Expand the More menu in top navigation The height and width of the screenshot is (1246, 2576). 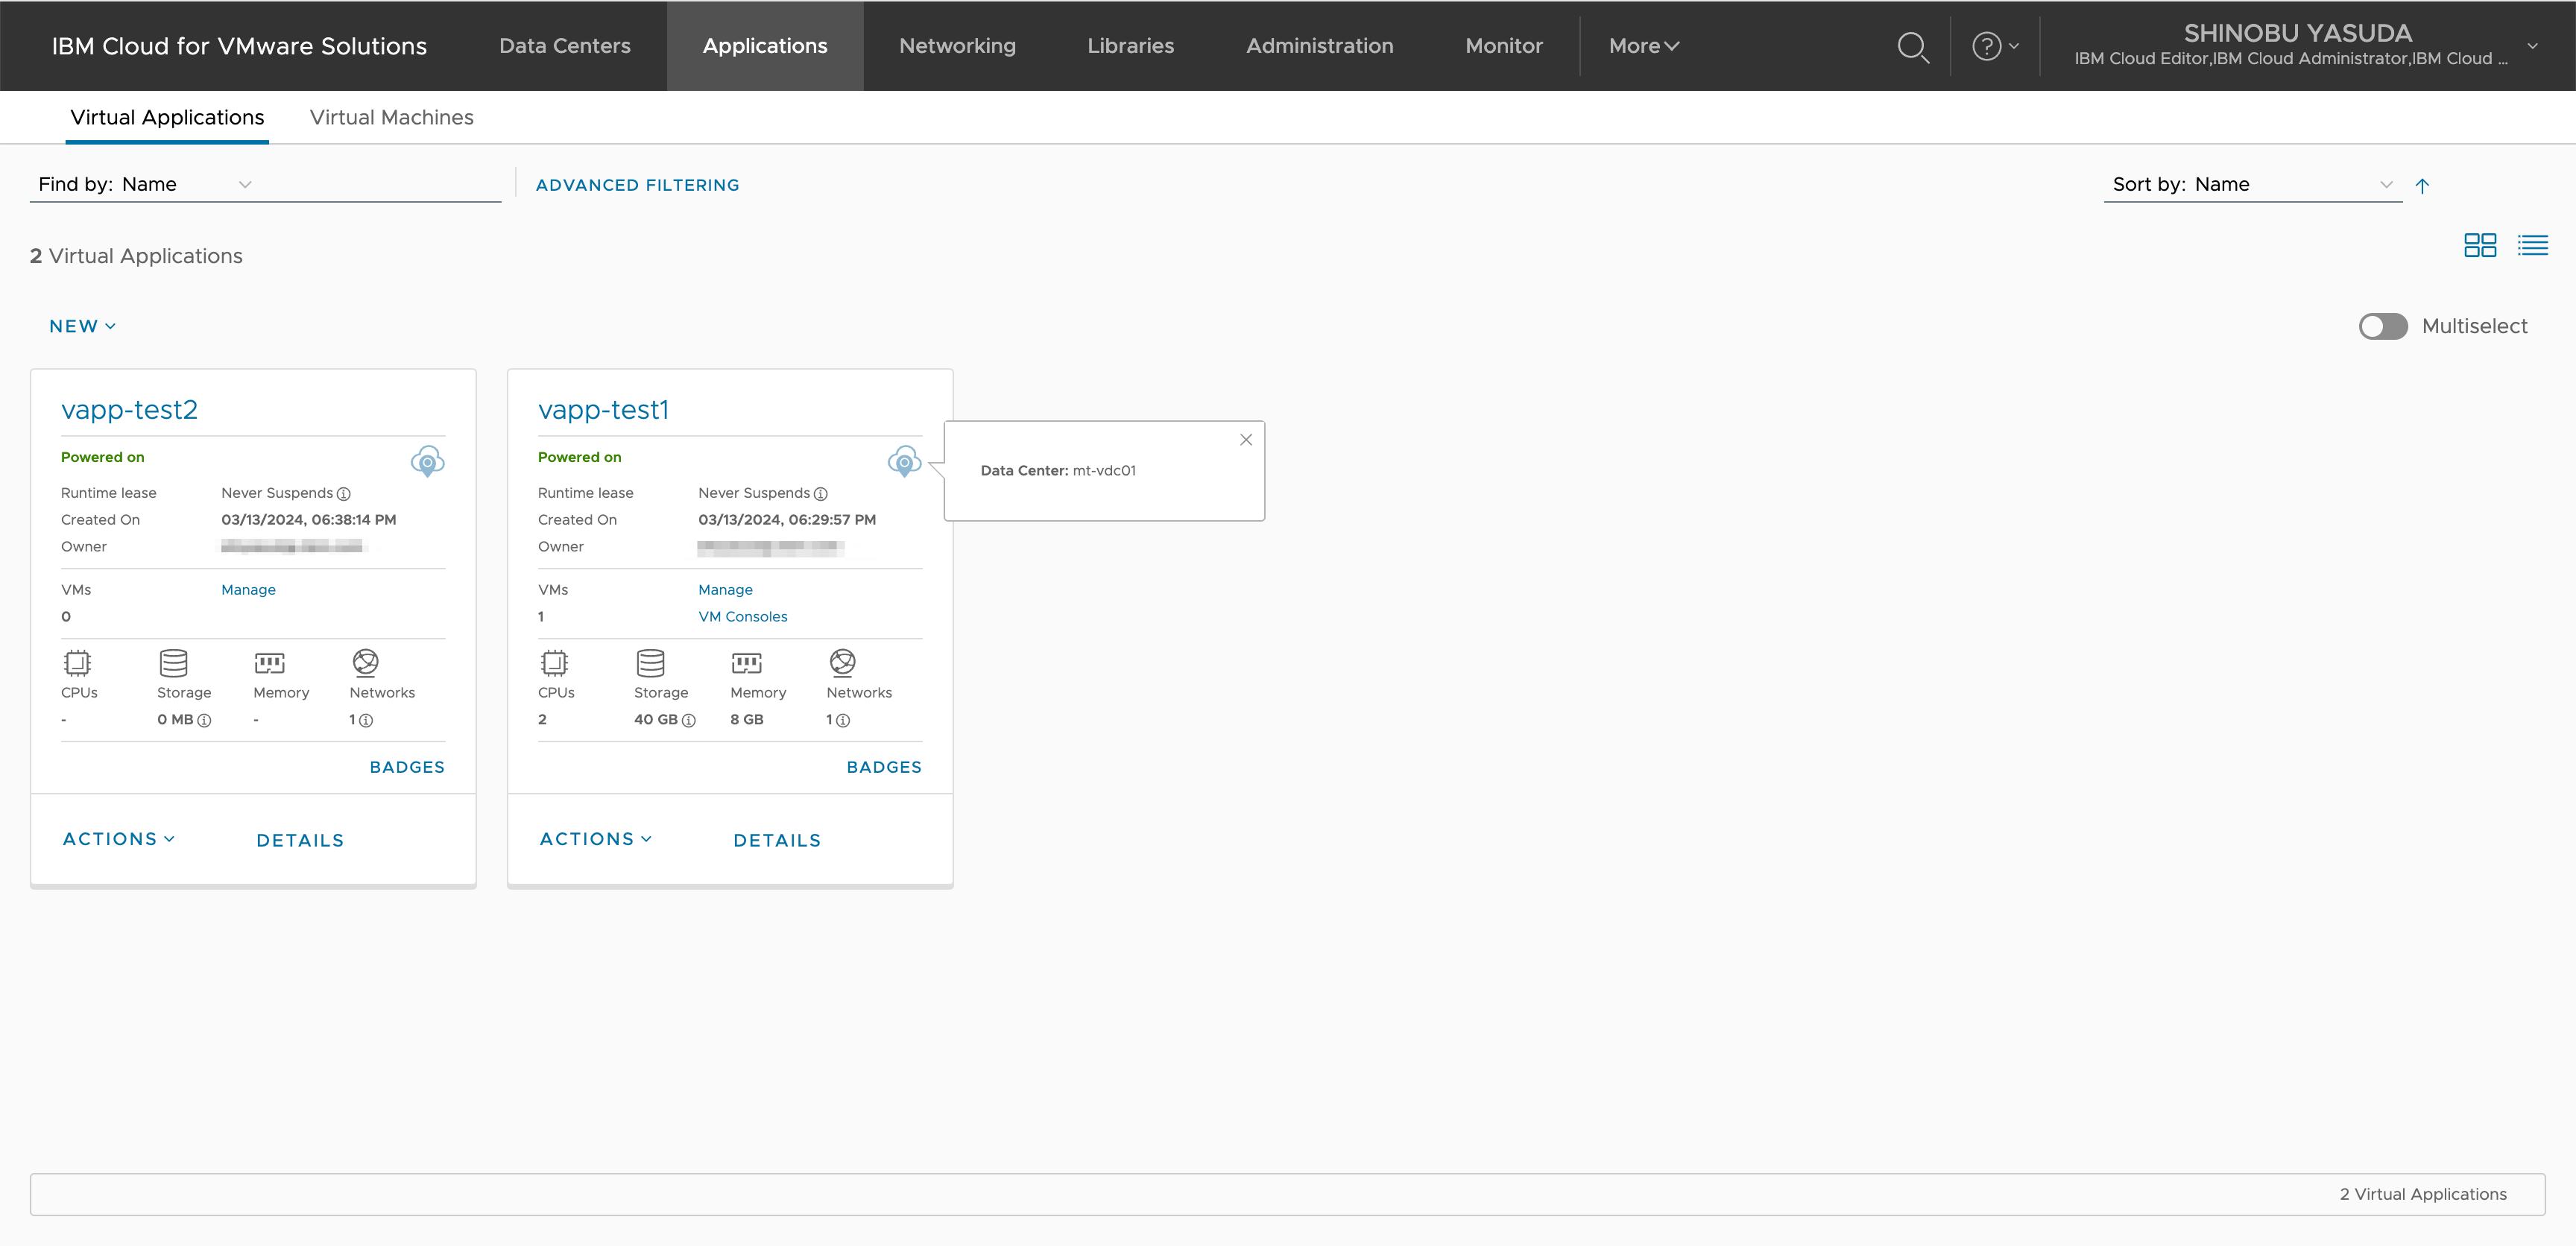tap(1643, 46)
